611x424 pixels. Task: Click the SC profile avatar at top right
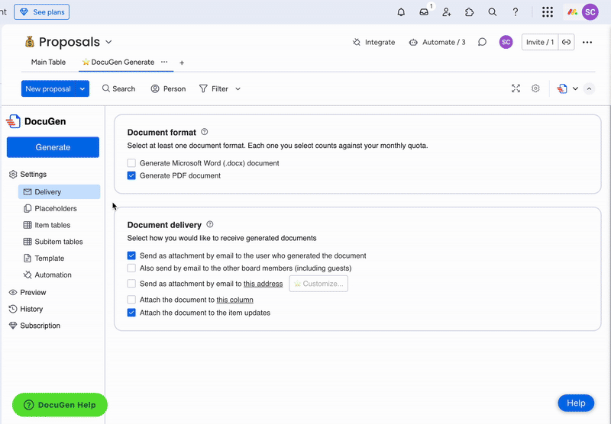[590, 12]
